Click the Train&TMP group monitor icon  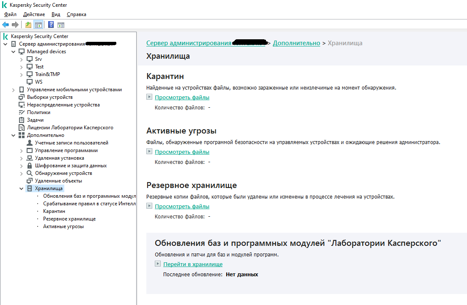click(30, 74)
